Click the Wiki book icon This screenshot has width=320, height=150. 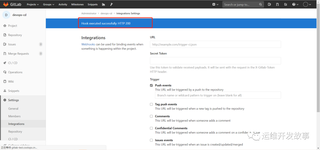(5, 81)
